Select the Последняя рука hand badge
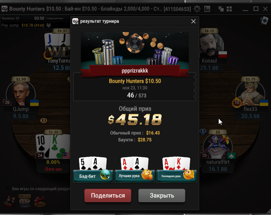Image resolution: width=271 pixels, height=215 pixels. [177, 176]
